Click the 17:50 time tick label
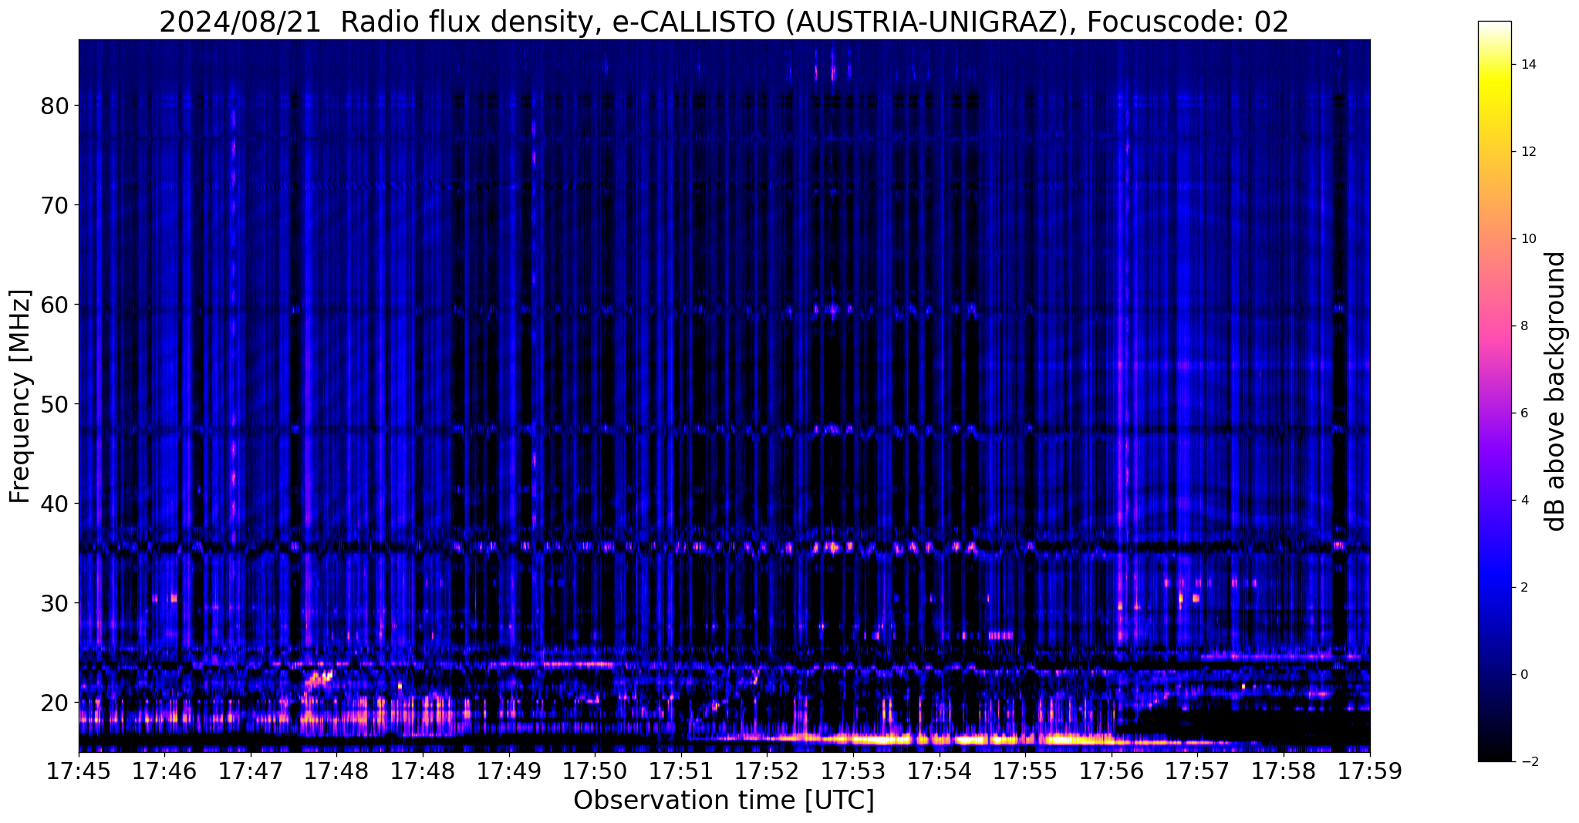This screenshot has width=1579, height=823. pos(595,771)
